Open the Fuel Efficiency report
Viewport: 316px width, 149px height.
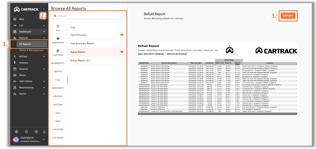coord(97,35)
